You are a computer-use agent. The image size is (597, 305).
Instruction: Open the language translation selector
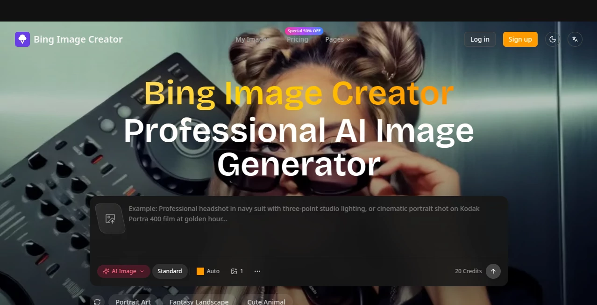point(575,39)
